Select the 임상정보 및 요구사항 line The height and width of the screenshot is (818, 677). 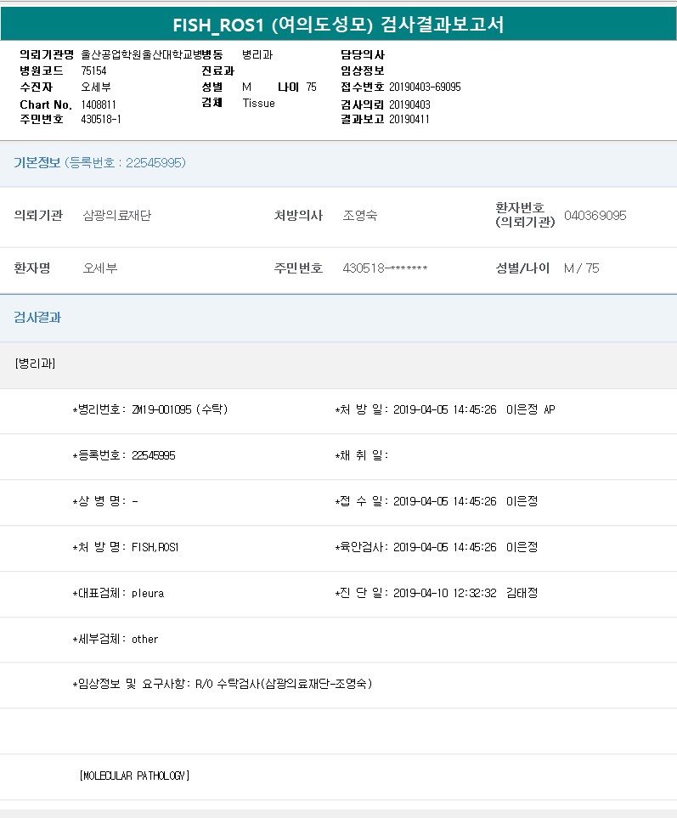(x=223, y=684)
